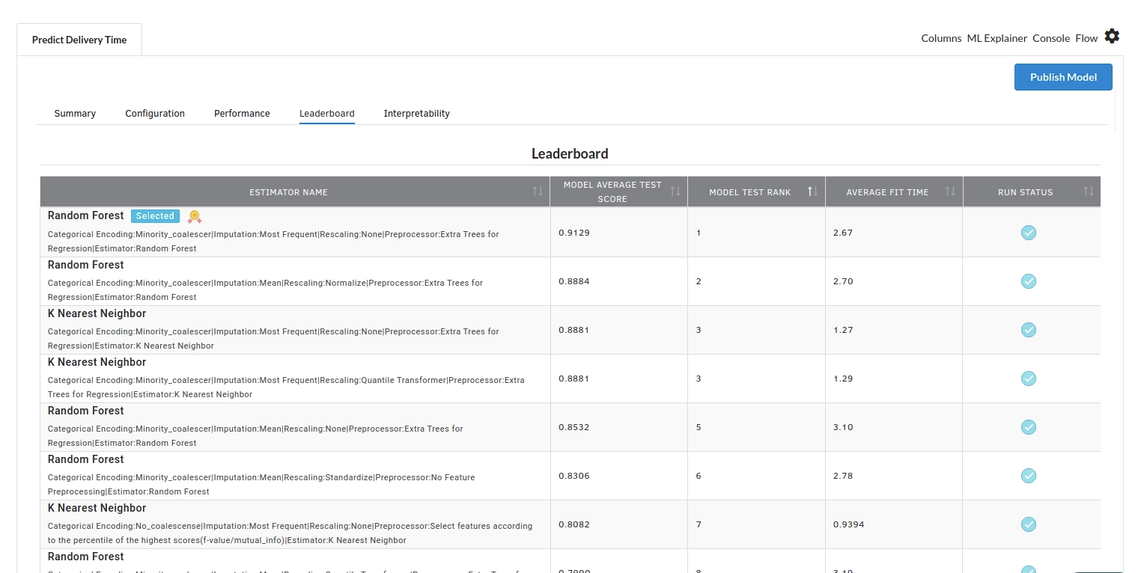Click run status checkmark for rank 1 row
This screenshot has height=573, width=1144.
tap(1029, 233)
